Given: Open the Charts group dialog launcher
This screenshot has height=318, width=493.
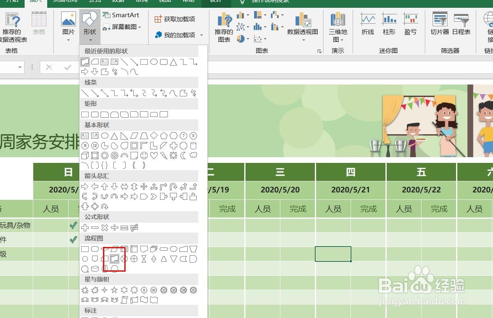Looking at the screenshot, I should tap(319, 51).
